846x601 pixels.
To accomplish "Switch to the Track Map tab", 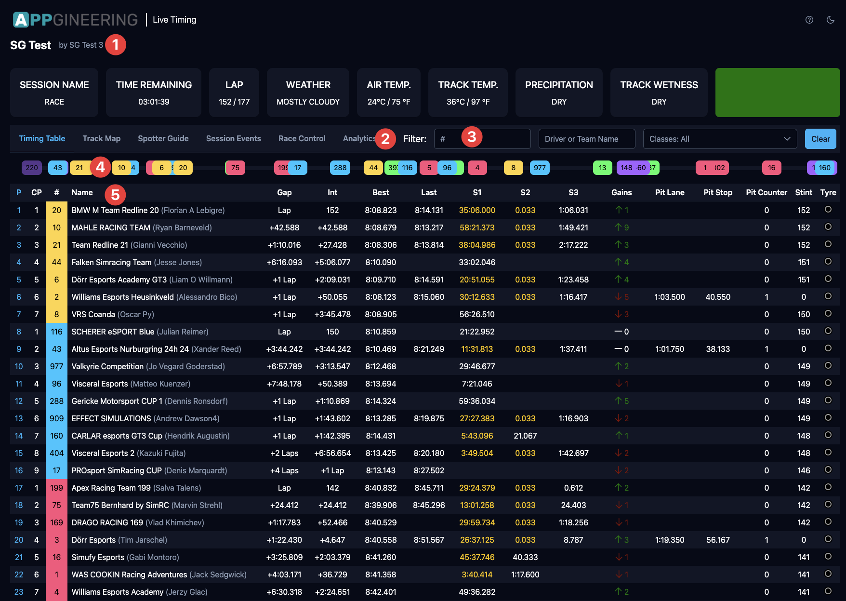I will coord(101,138).
